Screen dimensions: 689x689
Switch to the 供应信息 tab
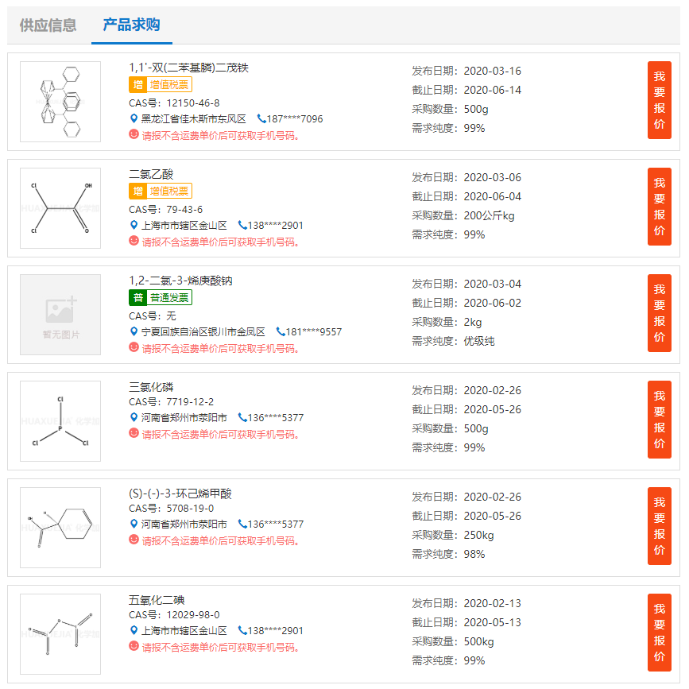(48, 25)
